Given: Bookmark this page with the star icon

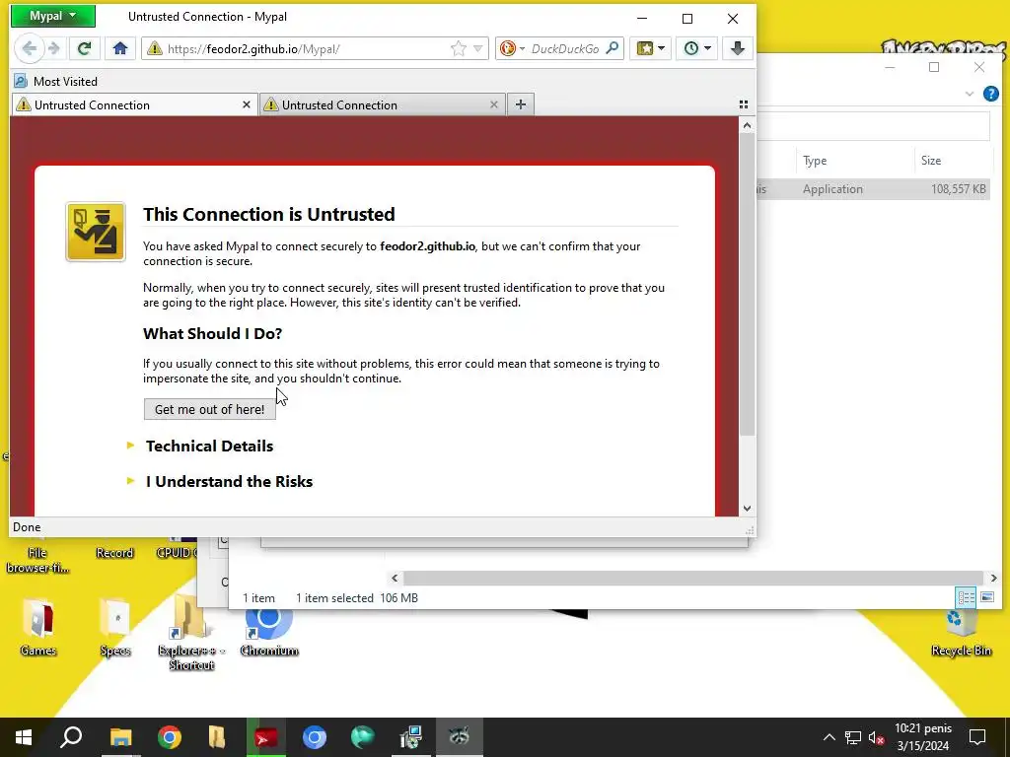Looking at the screenshot, I should point(458,48).
